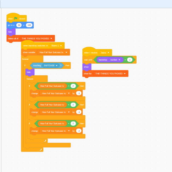
Task: Click the x value field in go to block
Action: click(x=19, y=25)
